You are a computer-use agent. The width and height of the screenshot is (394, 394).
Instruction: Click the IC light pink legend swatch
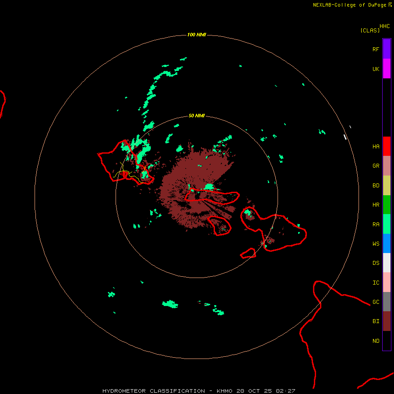click(387, 282)
